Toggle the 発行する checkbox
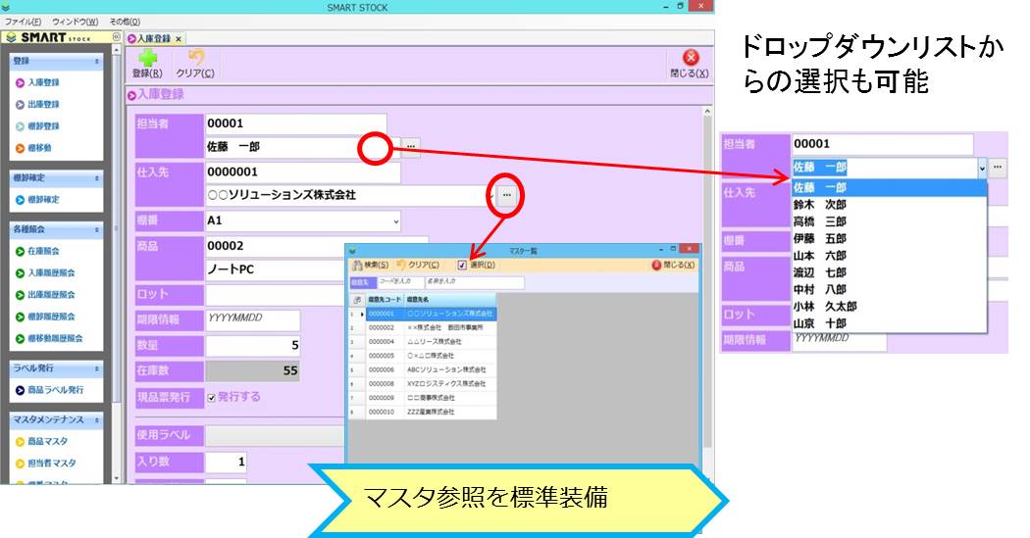The width and height of the screenshot is (1030, 538). click(x=212, y=398)
